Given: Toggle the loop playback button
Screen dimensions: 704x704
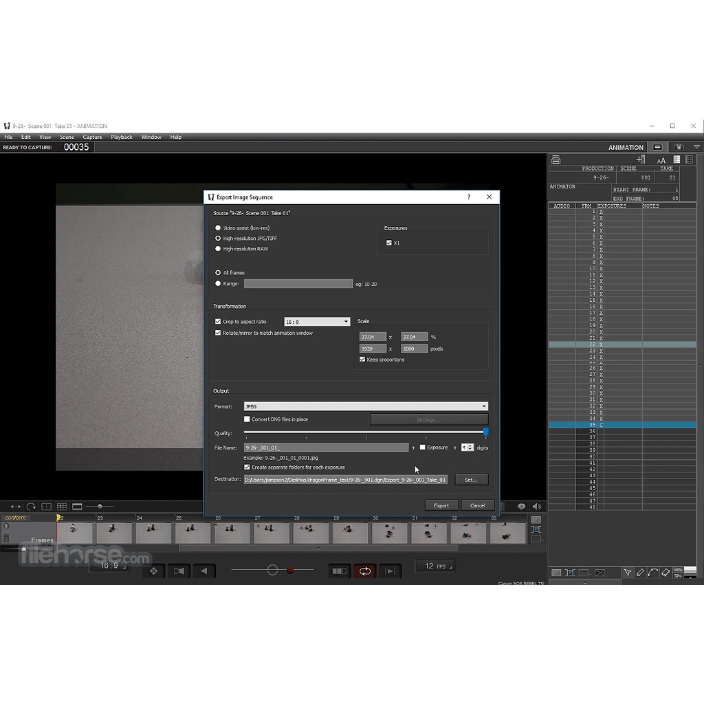Looking at the screenshot, I should pyautogui.click(x=364, y=571).
